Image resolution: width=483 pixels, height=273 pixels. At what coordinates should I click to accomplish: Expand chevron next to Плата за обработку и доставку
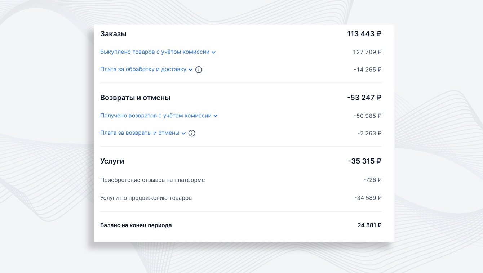191,70
